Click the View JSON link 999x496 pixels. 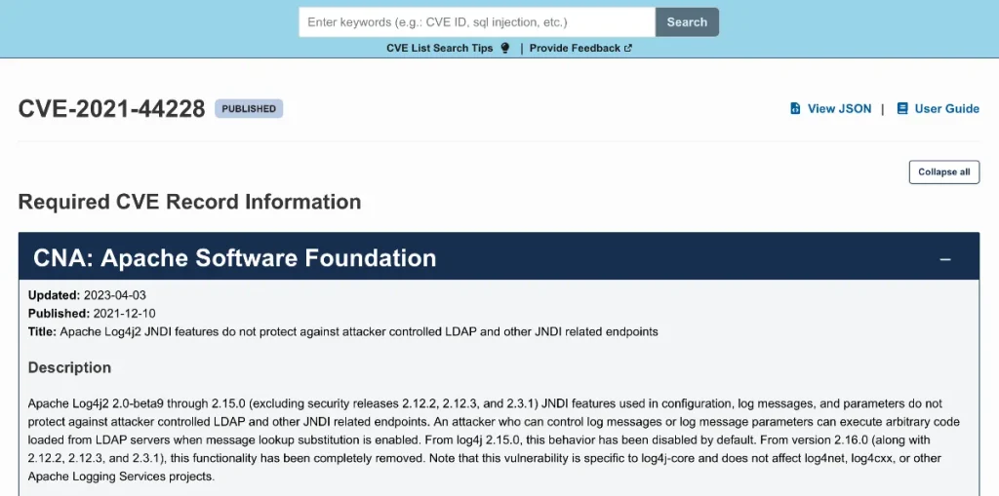pos(839,109)
